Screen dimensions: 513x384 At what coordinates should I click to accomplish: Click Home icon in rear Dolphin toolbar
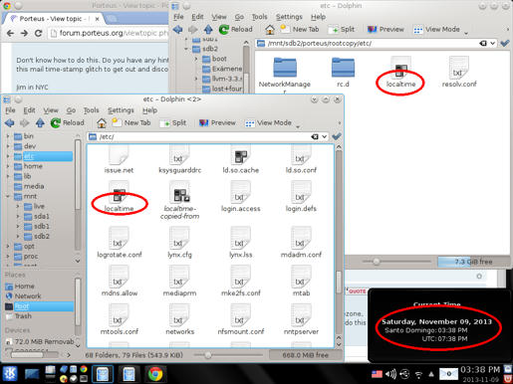270,30
